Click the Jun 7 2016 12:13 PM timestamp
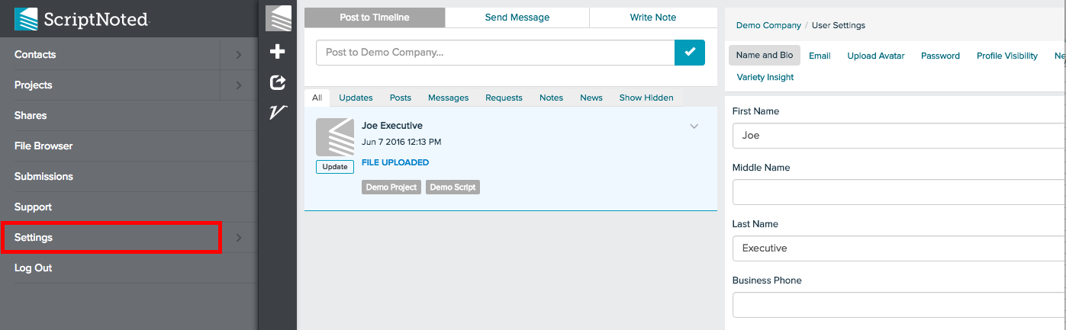This screenshot has width=1066, height=330. click(401, 142)
